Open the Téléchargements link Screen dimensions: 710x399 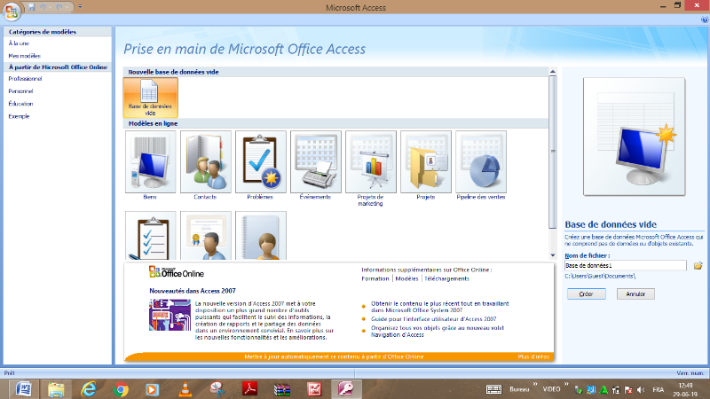point(446,278)
